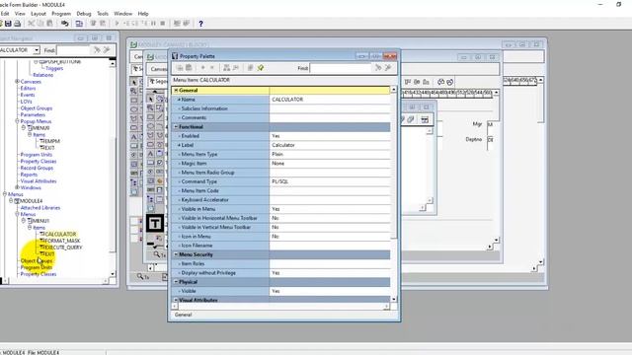This screenshot has width=632, height=355.
Task: Click the Name property value CALCULATOR
Action: point(330,100)
